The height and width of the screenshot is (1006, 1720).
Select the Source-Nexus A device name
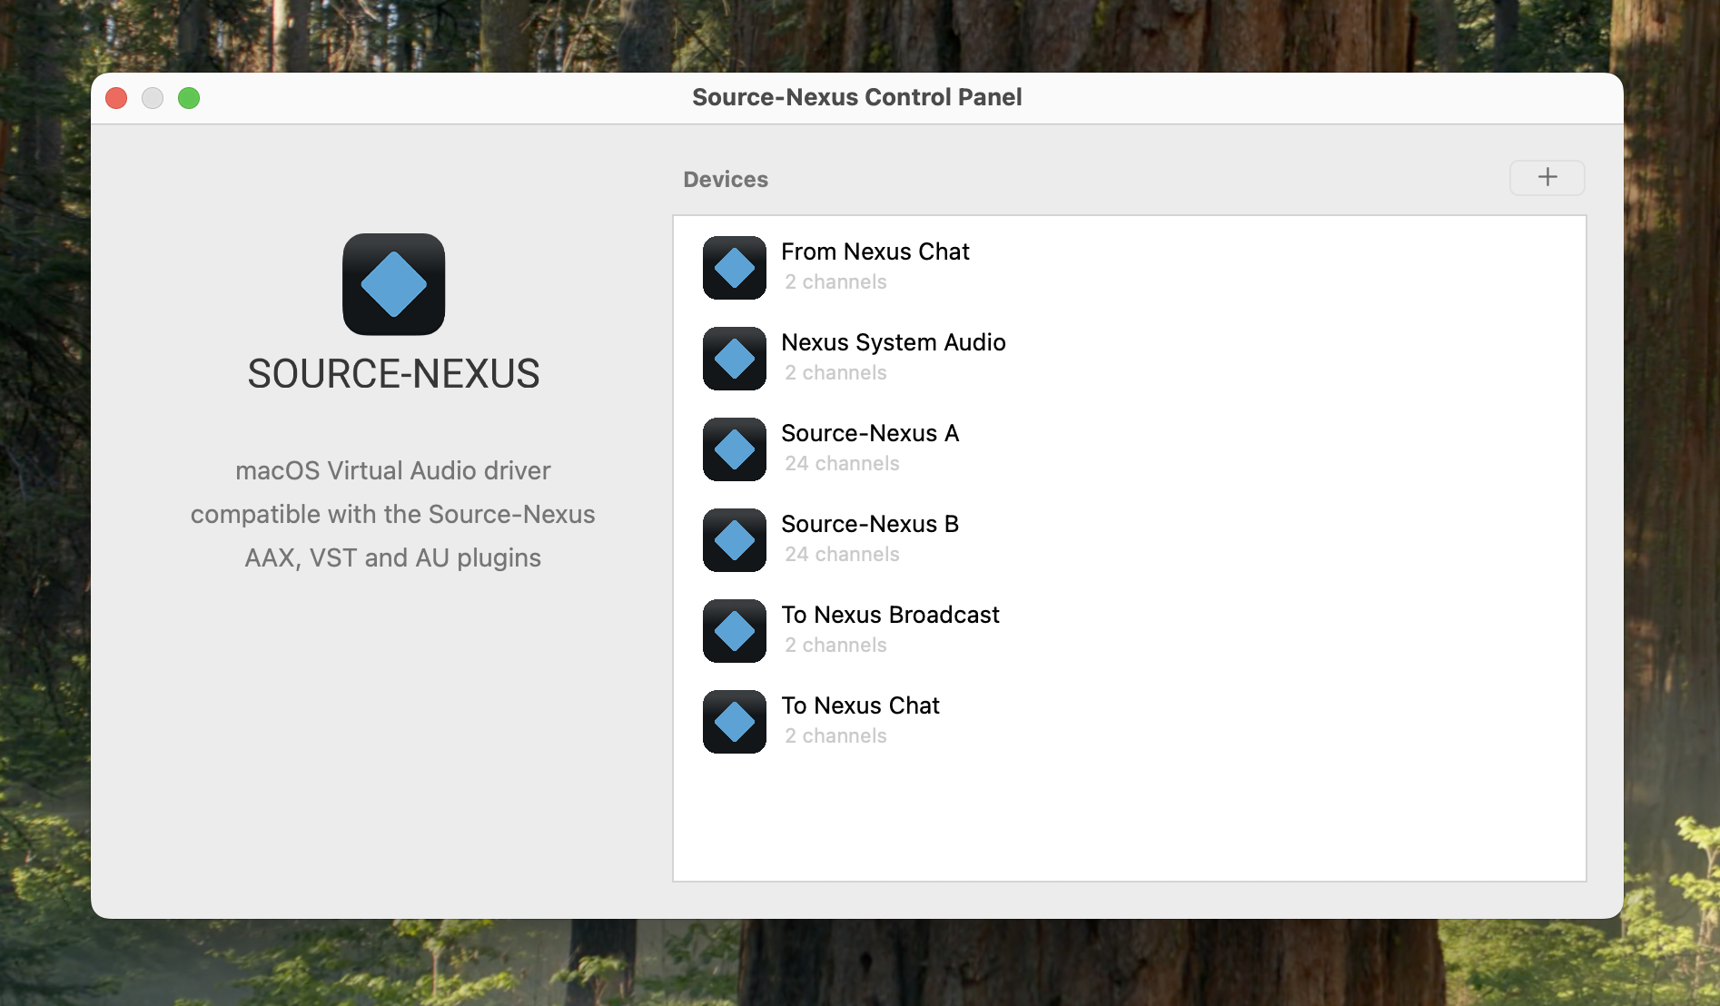point(869,433)
